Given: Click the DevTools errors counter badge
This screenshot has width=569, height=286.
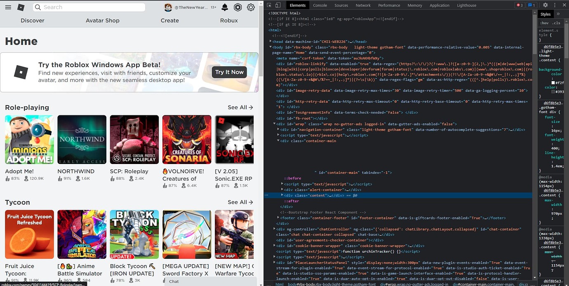Looking at the screenshot, I should click(520, 5).
